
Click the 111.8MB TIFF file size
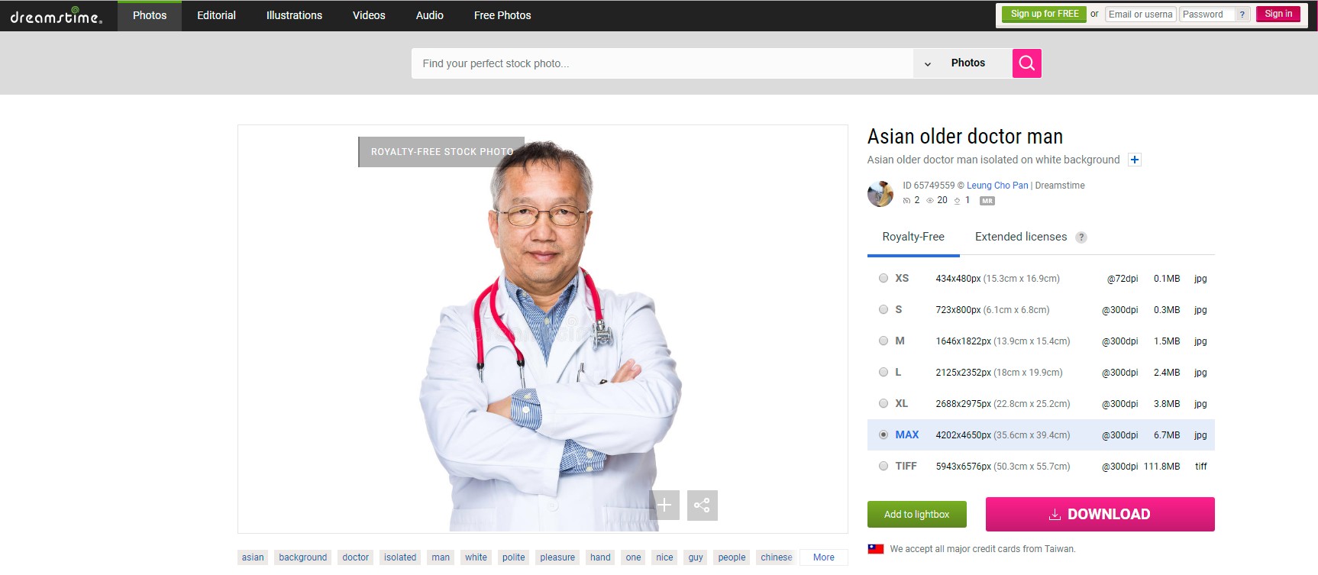pos(1161,467)
